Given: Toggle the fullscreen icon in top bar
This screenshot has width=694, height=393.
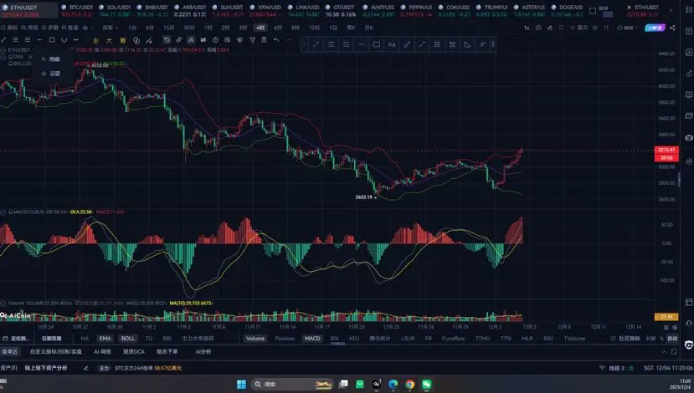Looking at the screenshot, I should [606, 28].
